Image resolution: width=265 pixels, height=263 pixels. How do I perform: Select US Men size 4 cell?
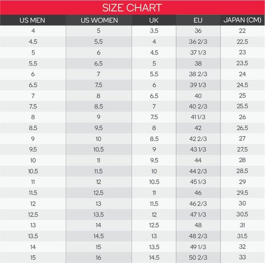[x=33, y=31]
